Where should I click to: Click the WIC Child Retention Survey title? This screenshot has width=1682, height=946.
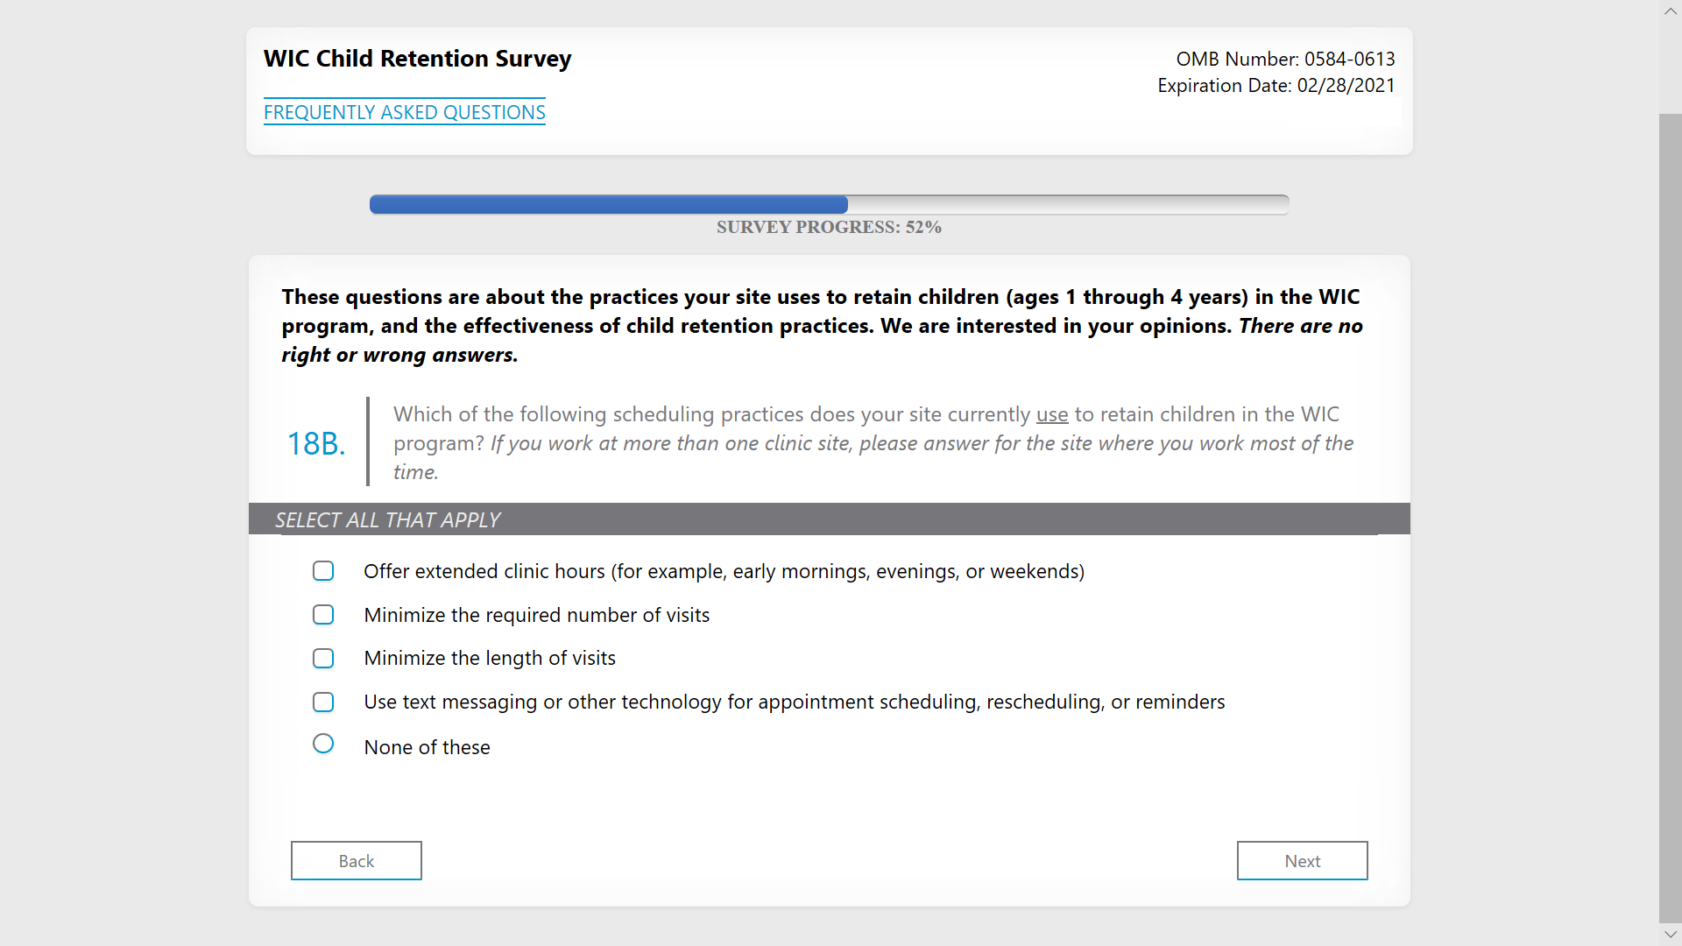(417, 59)
